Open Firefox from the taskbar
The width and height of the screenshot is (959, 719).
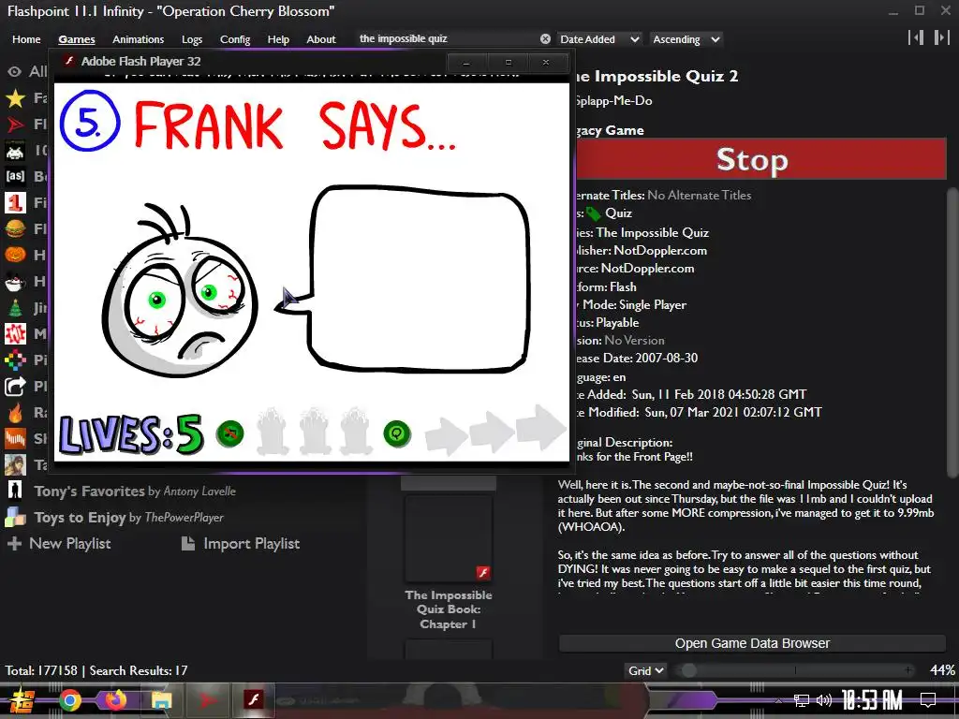point(115,700)
